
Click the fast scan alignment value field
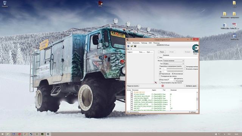pyautogui.click(x=171, y=80)
